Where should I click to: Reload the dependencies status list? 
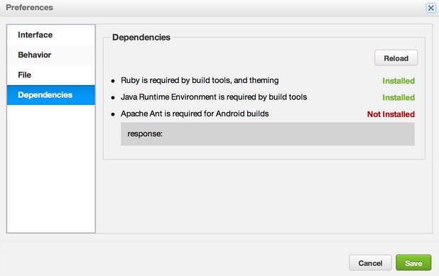pos(396,58)
